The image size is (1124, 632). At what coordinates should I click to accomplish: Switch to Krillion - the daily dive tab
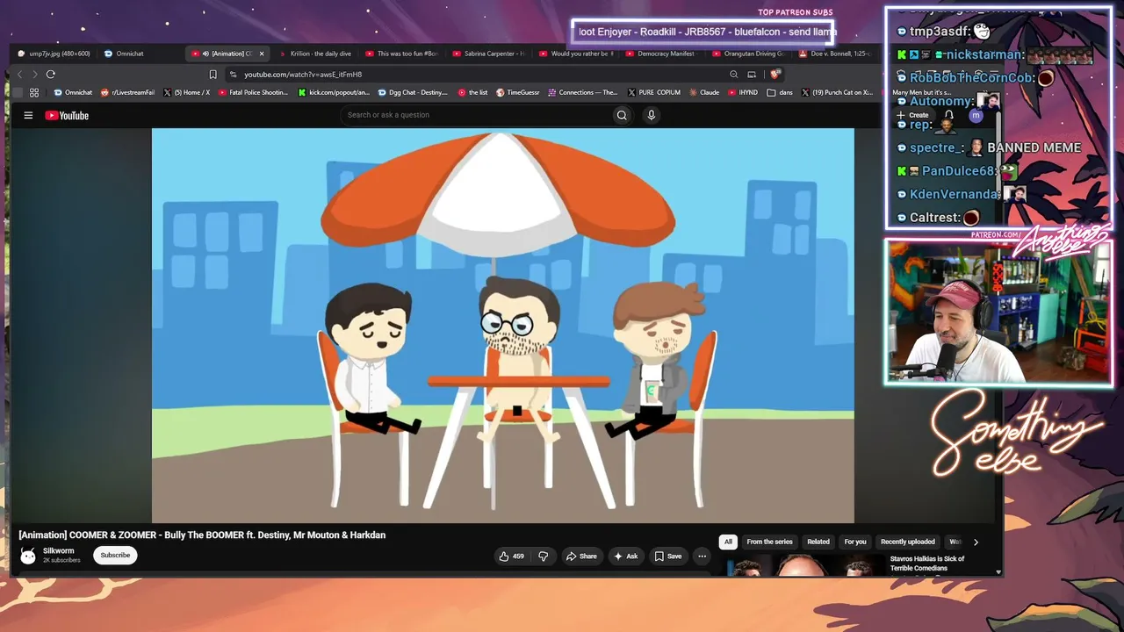pyautogui.click(x=315, y=54)
